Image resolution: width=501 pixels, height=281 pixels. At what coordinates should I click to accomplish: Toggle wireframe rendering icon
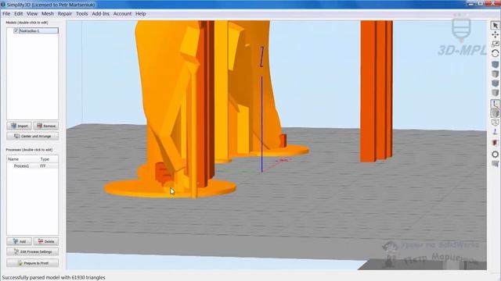495,123
